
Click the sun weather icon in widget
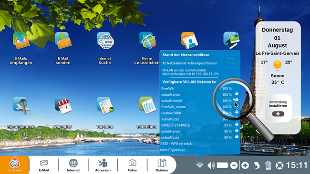click(278, 65)
